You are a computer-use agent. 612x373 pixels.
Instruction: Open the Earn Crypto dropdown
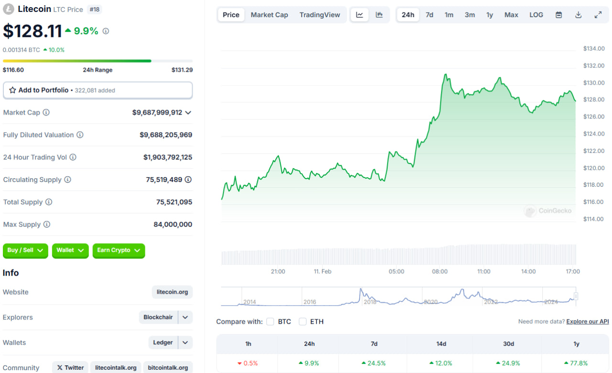click(x=119, y=251)
